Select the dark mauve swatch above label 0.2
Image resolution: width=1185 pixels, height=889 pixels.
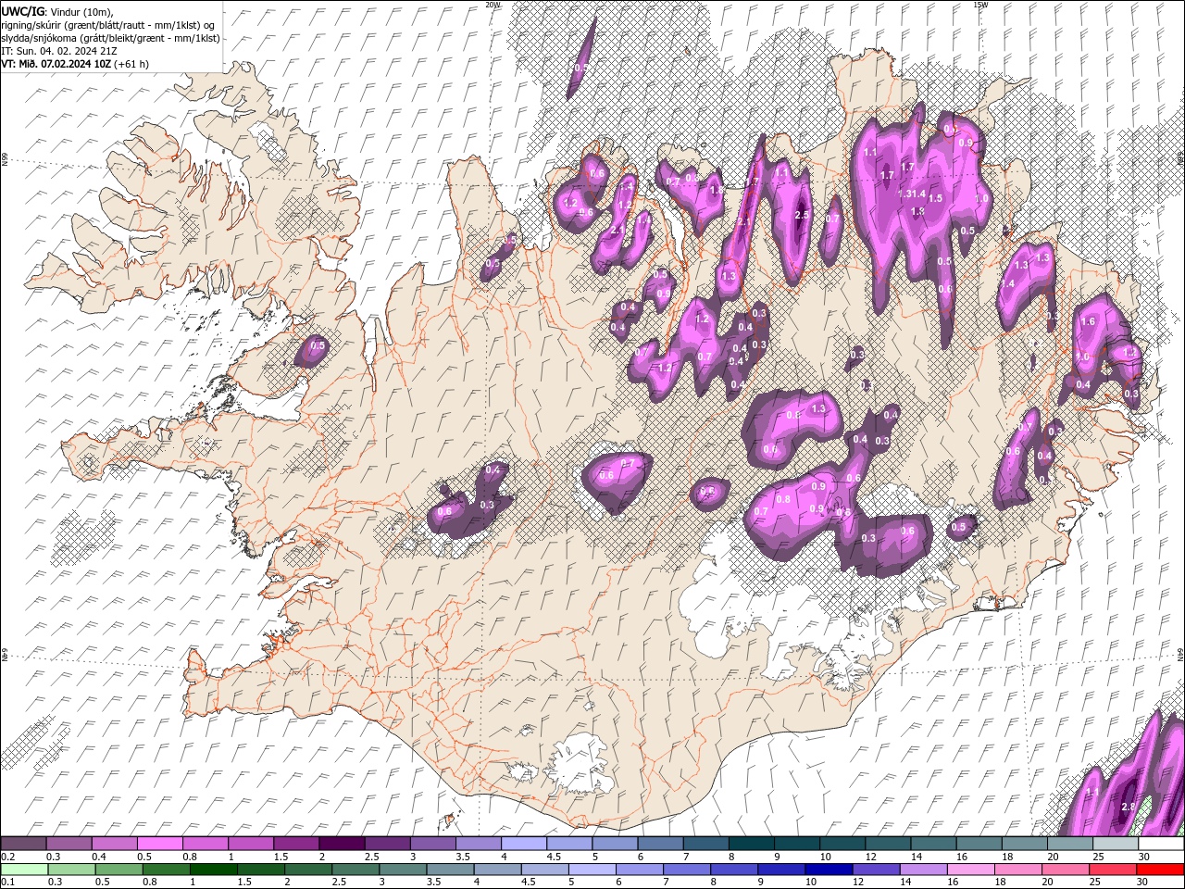tap(23, 844)
